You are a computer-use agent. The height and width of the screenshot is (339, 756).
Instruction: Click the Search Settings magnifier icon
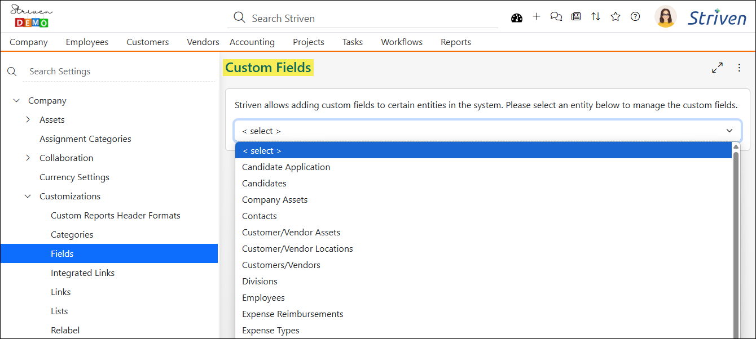click(x=12, y=72)
